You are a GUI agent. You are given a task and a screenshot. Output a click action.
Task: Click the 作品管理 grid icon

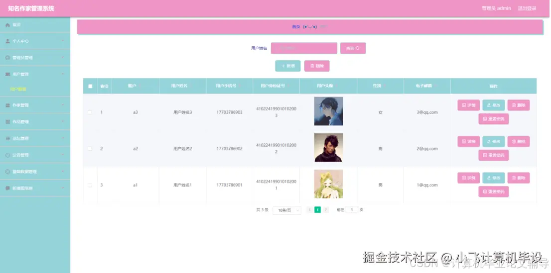pos(8,122)
